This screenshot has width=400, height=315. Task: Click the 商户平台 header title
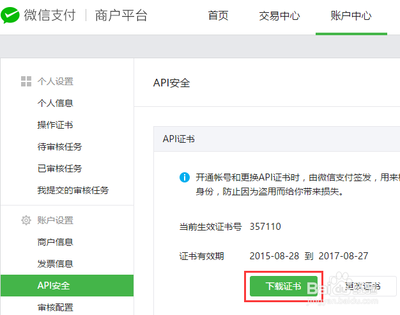point(121,15)
